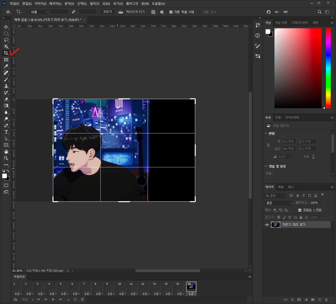Screen dimensions: 336x304
Task: Open the 파일(F) menu
Action: (14, 4)
